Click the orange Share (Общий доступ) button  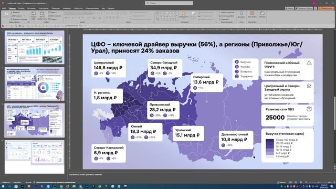tap(326, 8)
